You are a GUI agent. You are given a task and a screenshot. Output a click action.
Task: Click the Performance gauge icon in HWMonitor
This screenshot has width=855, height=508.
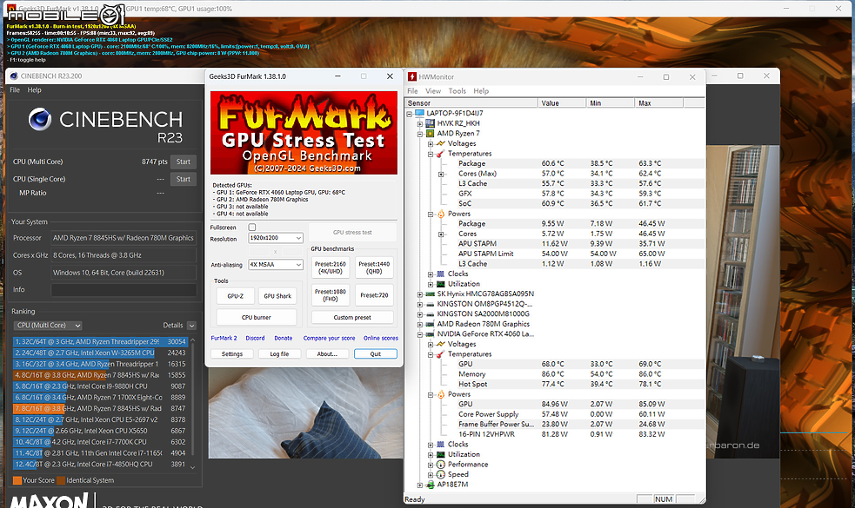(441, 465)
